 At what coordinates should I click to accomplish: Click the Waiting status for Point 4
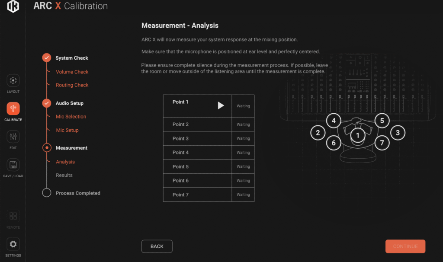(243, 153)
